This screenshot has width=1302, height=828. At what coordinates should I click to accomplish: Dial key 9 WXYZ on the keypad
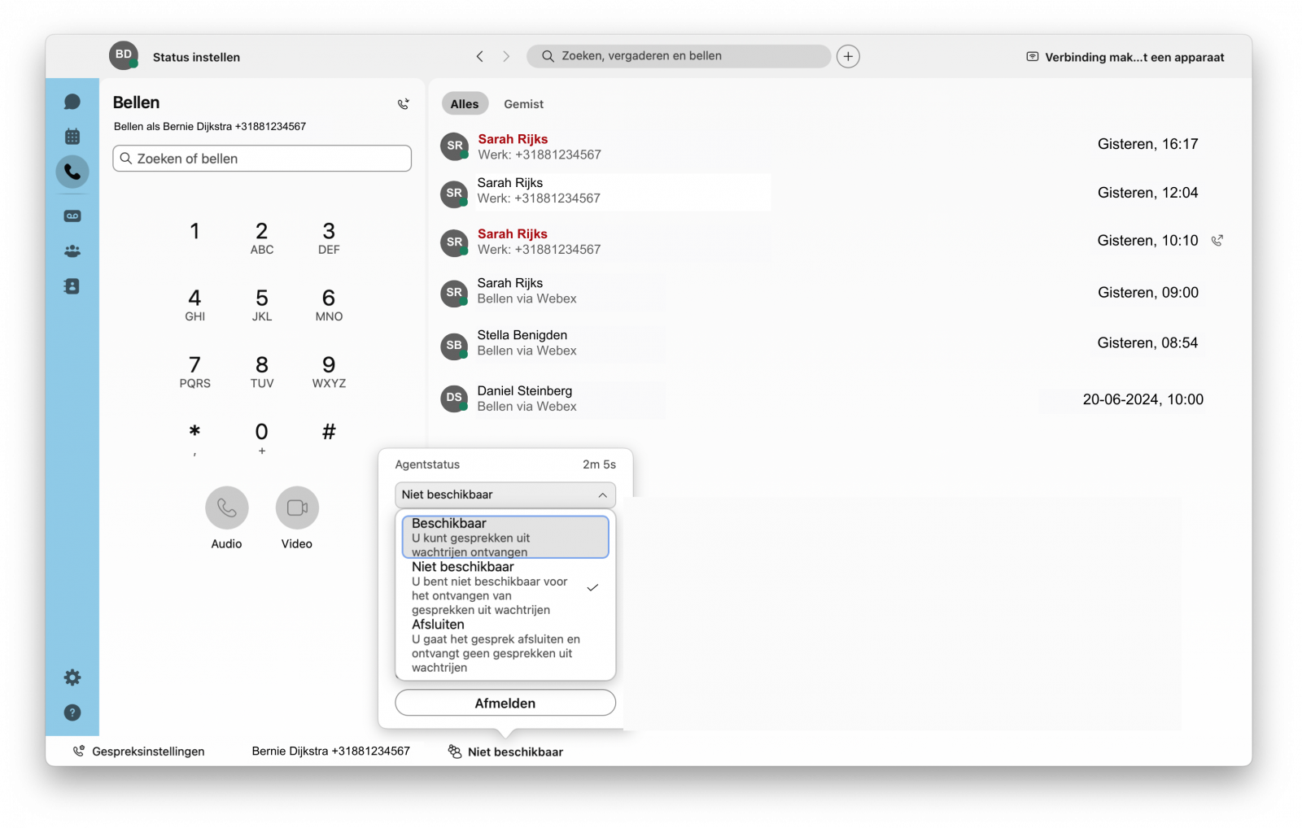(329, 371)
